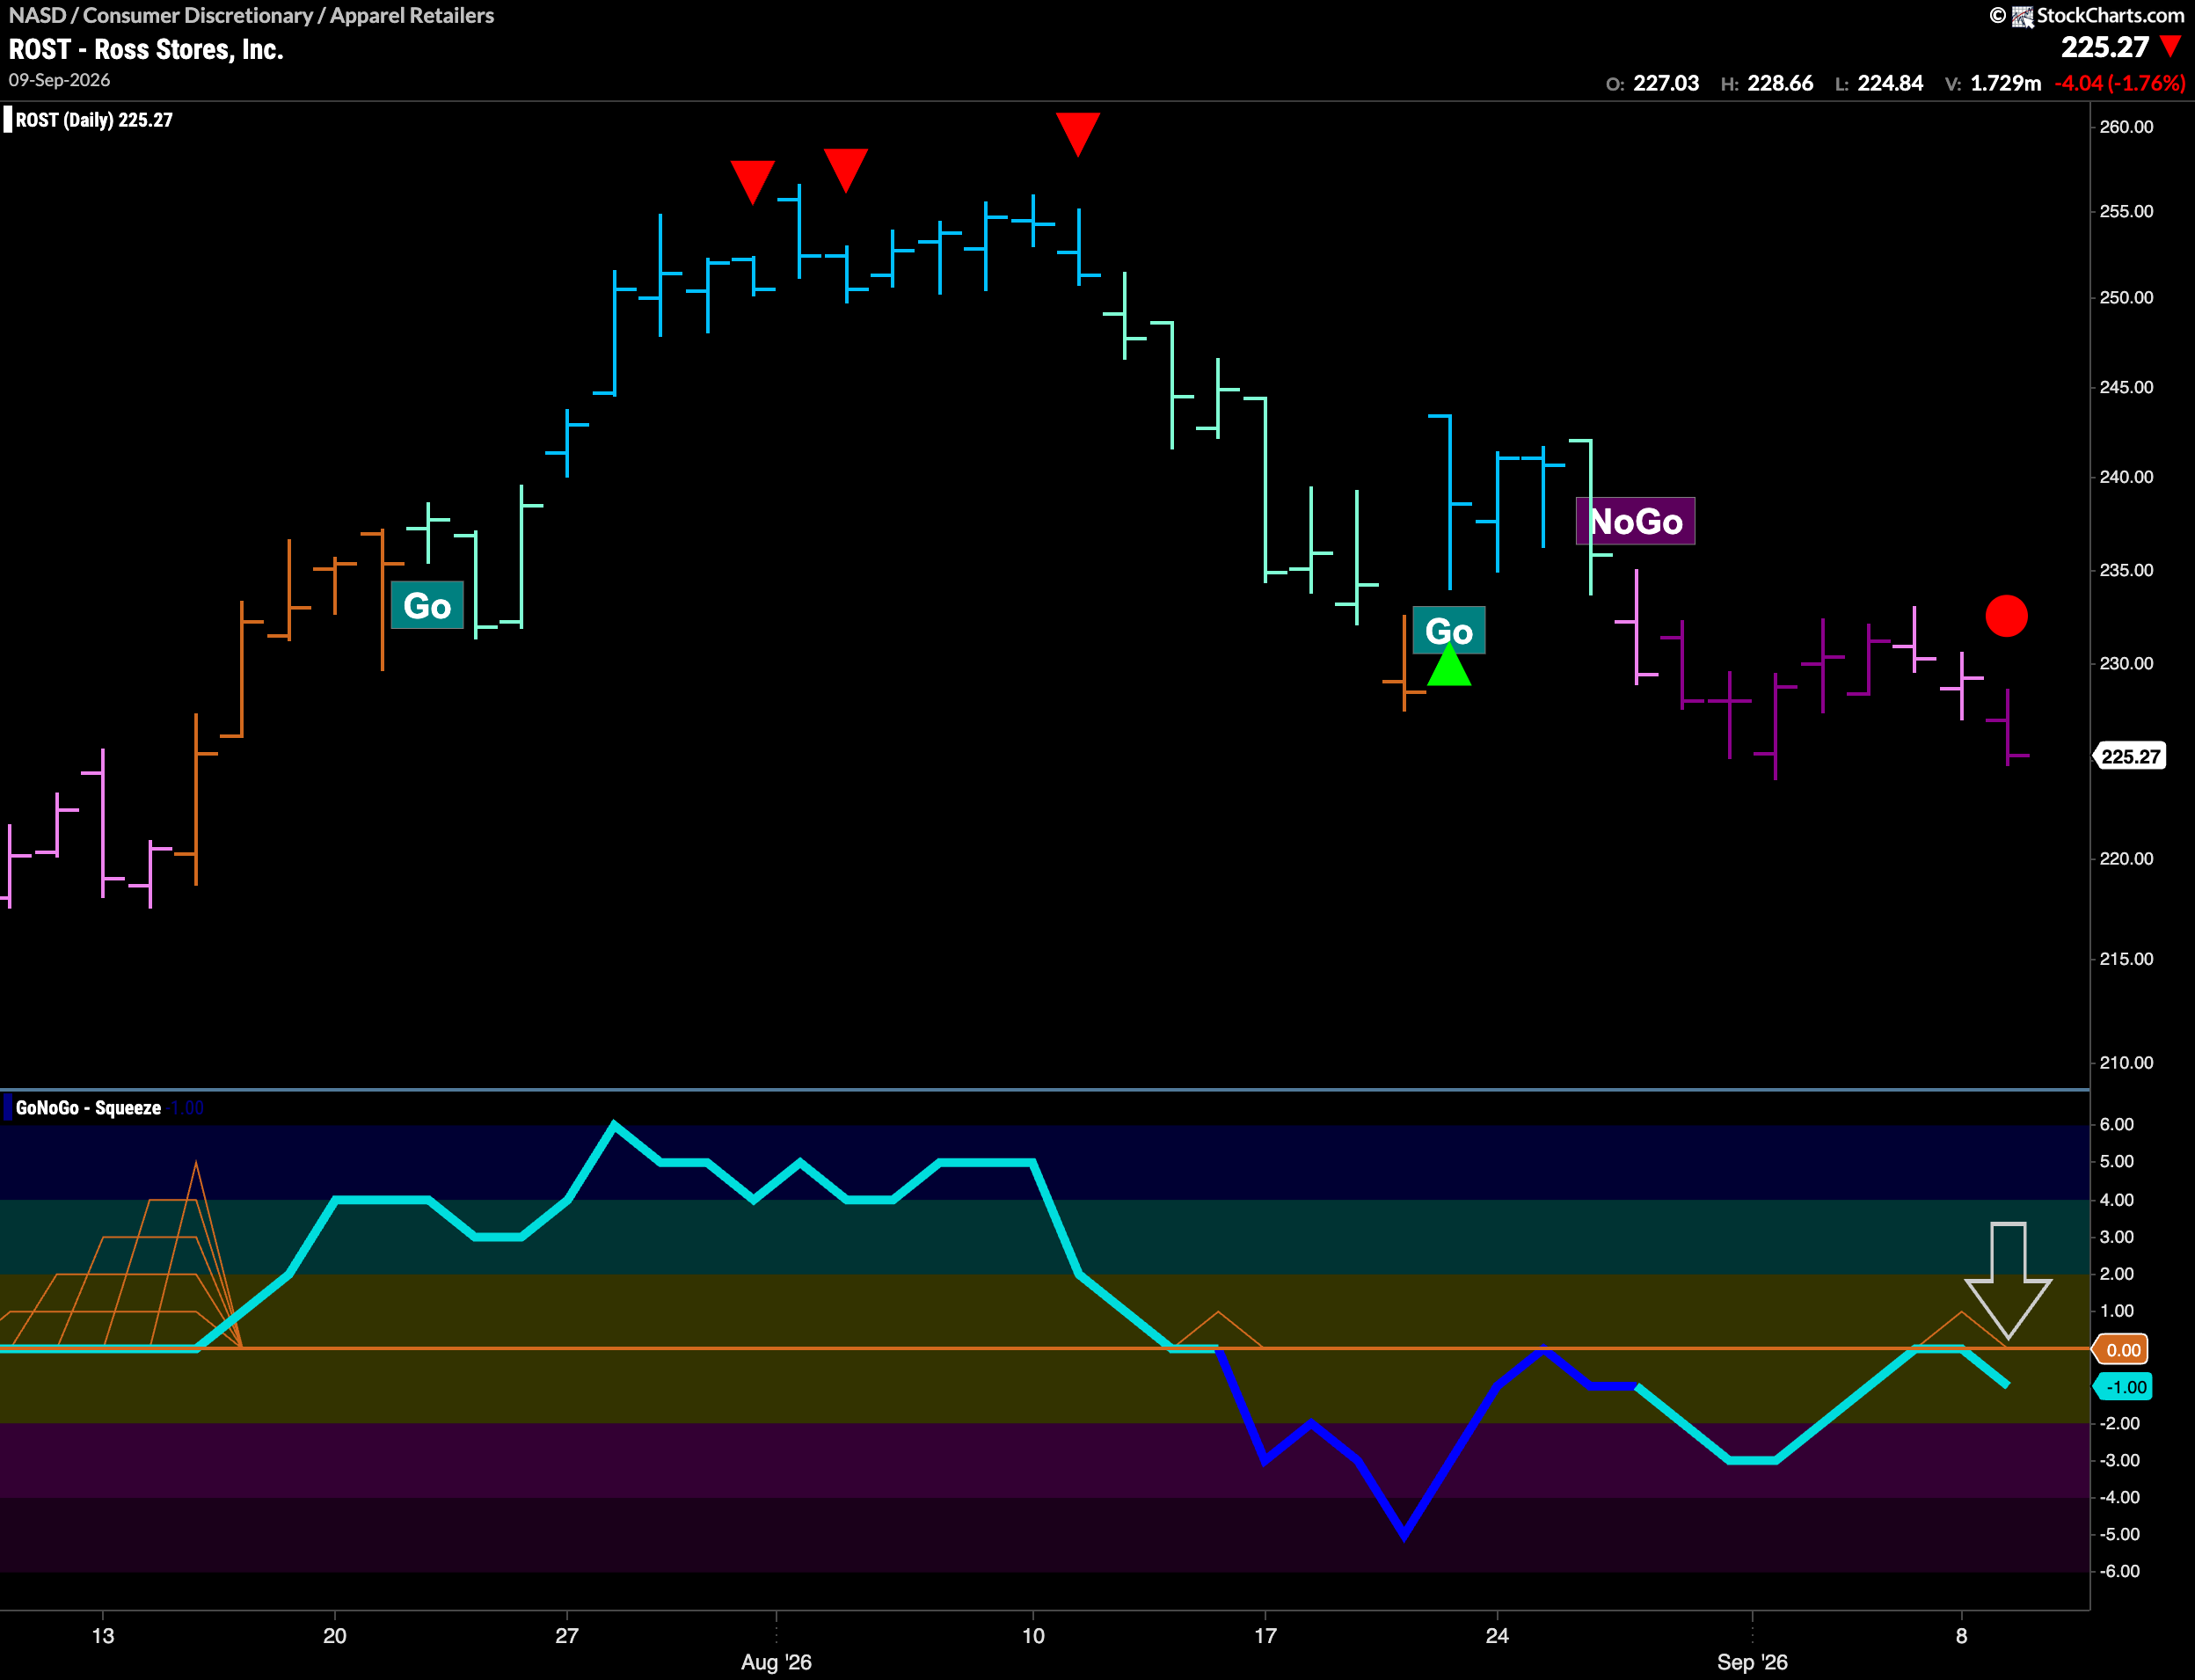Screen dimensions: 2195x1680
Task: Click the 6.00 oscillator axis label
Action: 2116,1124
